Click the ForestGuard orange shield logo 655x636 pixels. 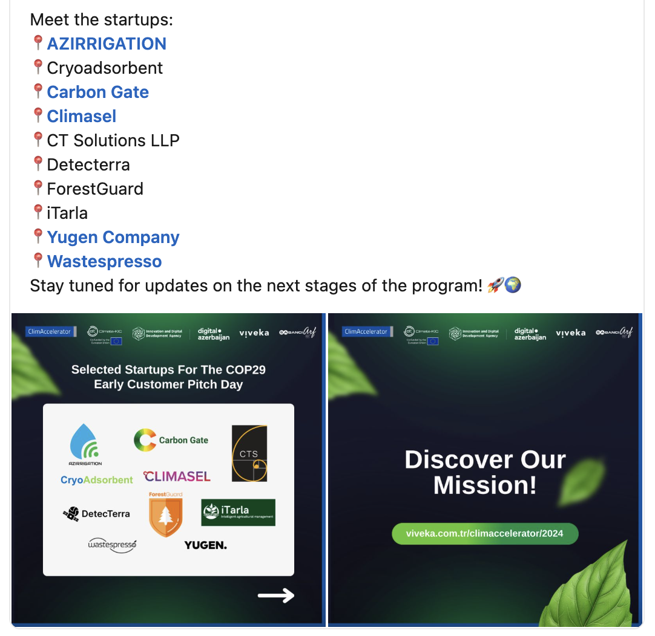pyautogui.click(x=166, y=514)
